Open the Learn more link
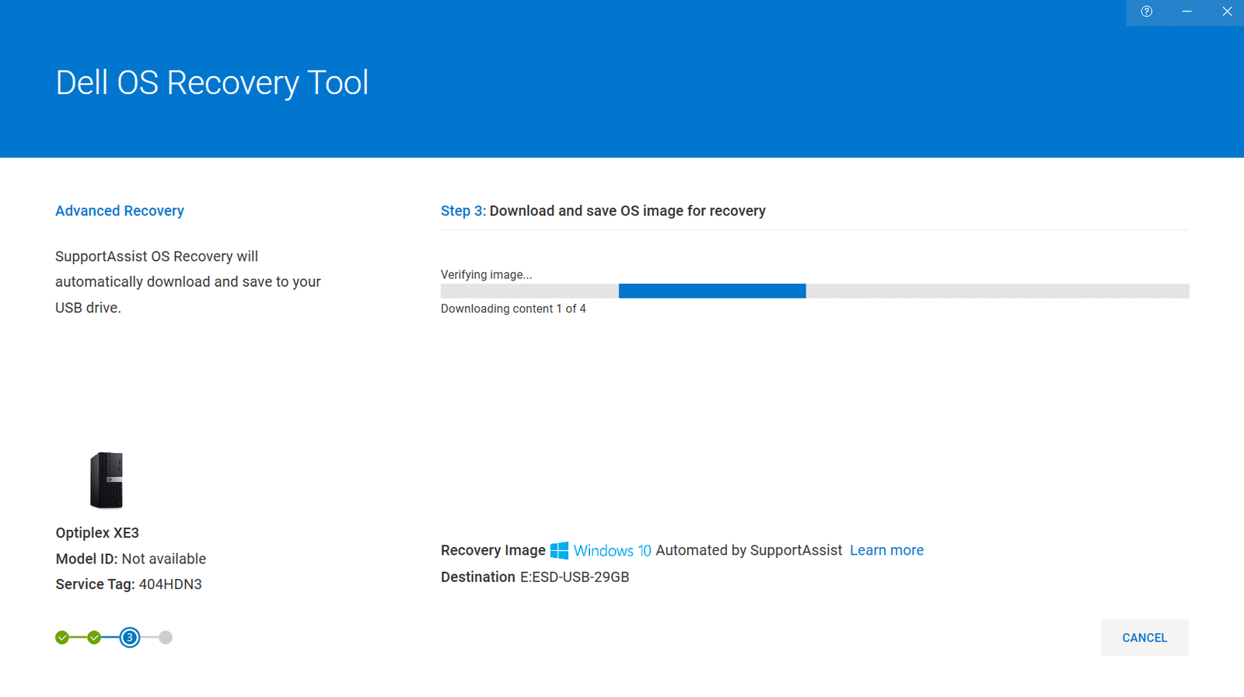This screenshot has width=1244, height=697. tap(886, 550)
